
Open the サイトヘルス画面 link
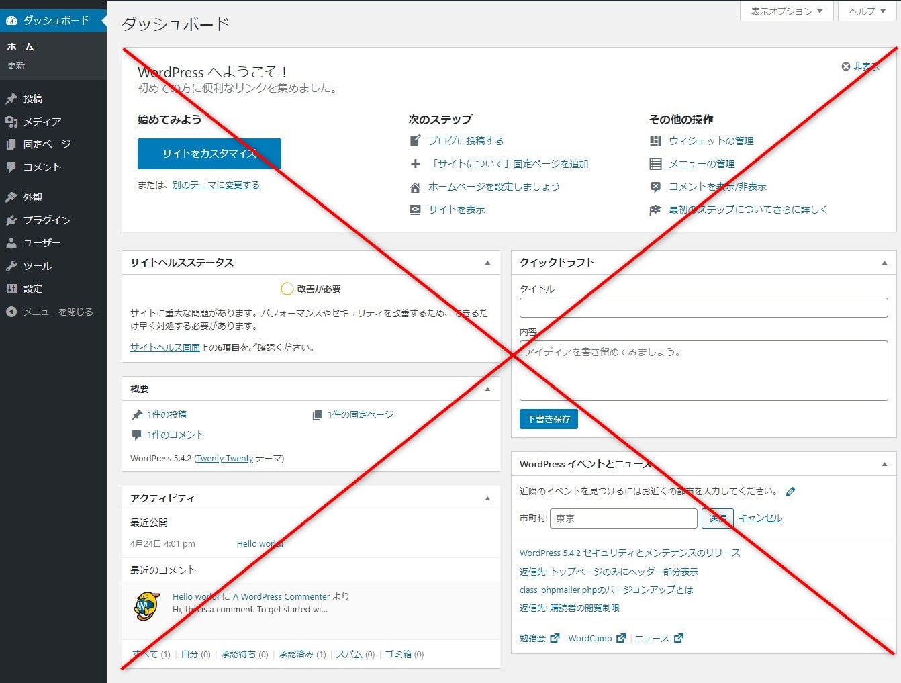point(165,347)
